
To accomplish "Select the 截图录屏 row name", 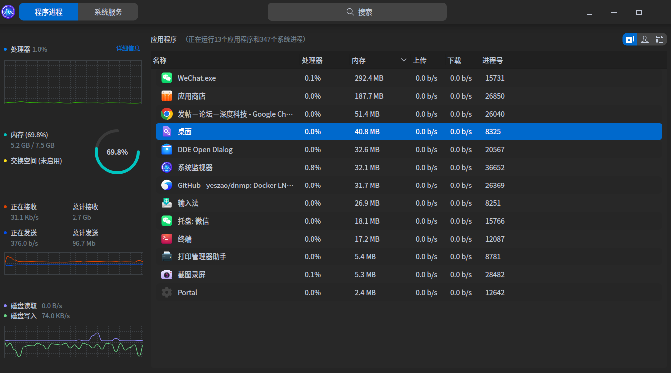I will point(192,275).
